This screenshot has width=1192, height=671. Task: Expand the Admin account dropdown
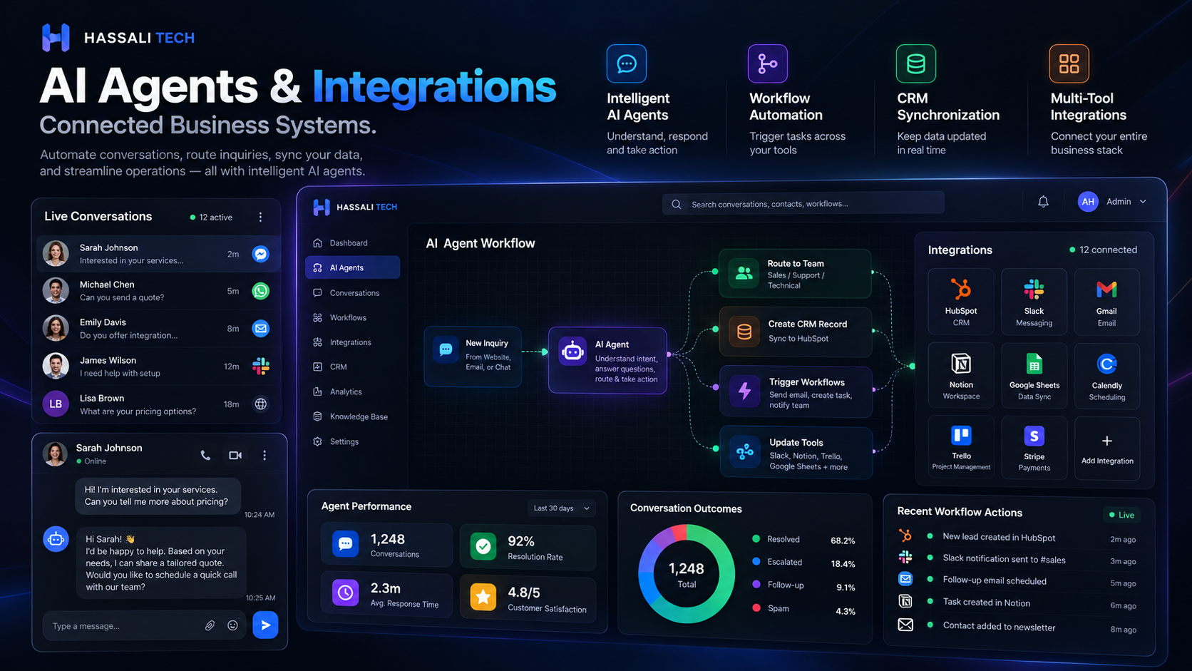[x=1112, y=202]
